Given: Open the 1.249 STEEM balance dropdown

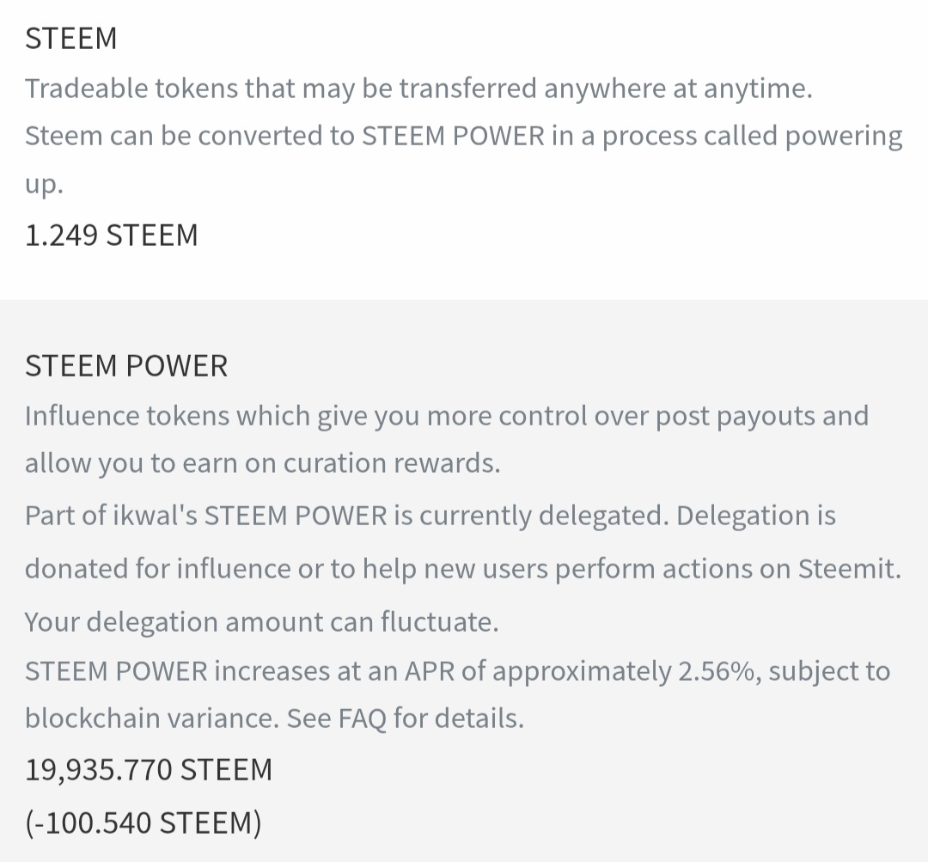Looking at the screenshot, I should [x=111, y=235].
